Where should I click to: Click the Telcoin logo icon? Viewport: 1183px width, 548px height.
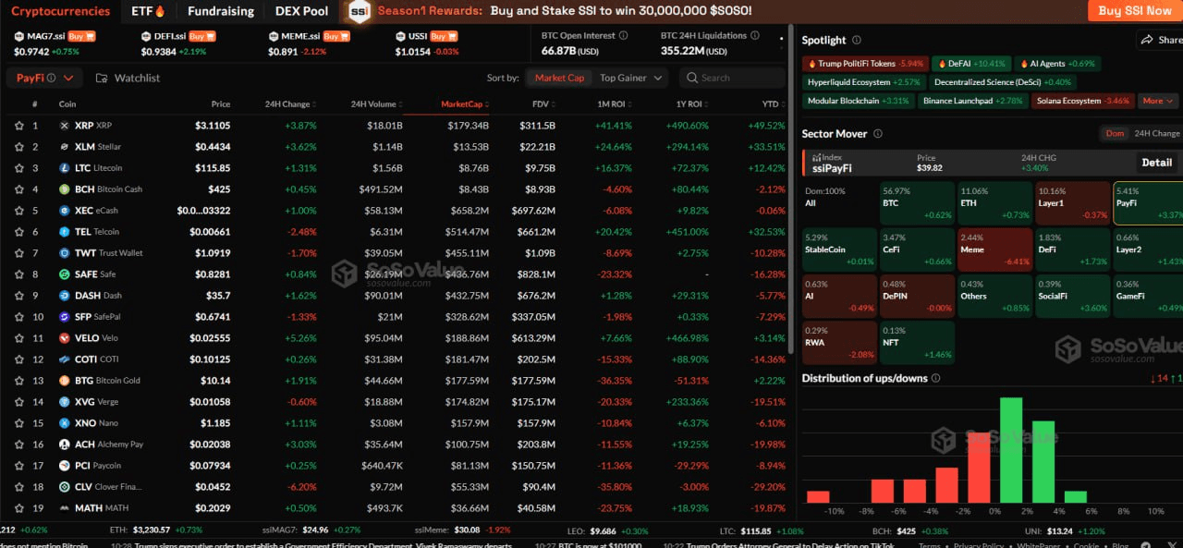pos(65,232)
